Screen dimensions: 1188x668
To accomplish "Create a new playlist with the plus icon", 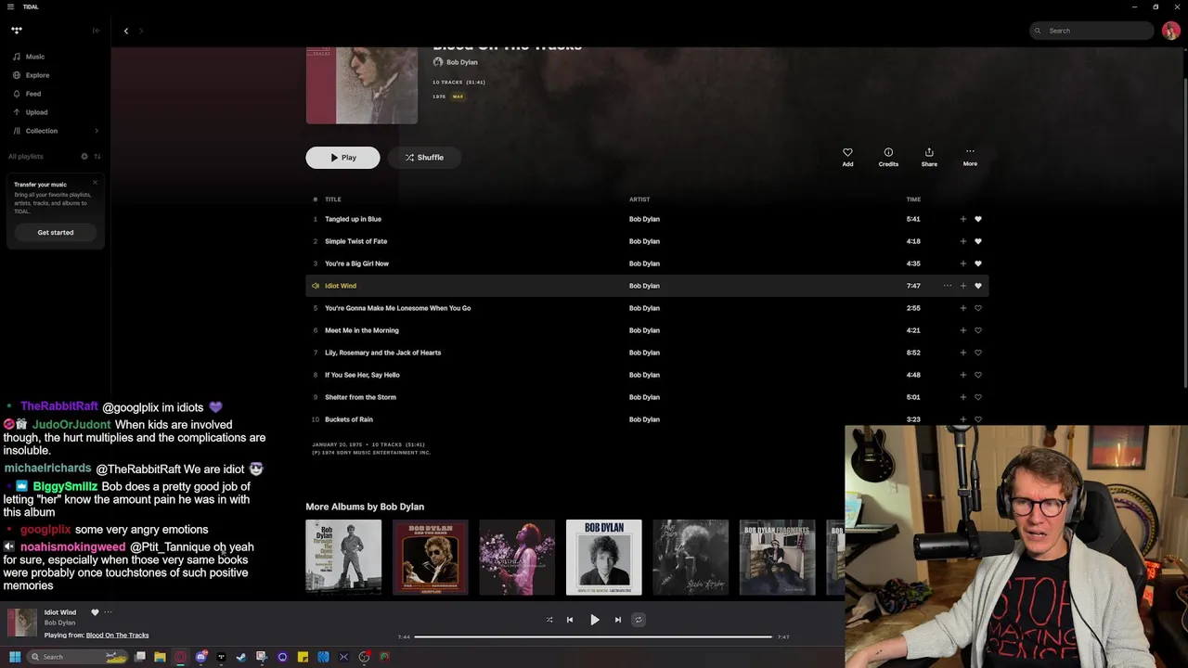I will tap(84, 156).
